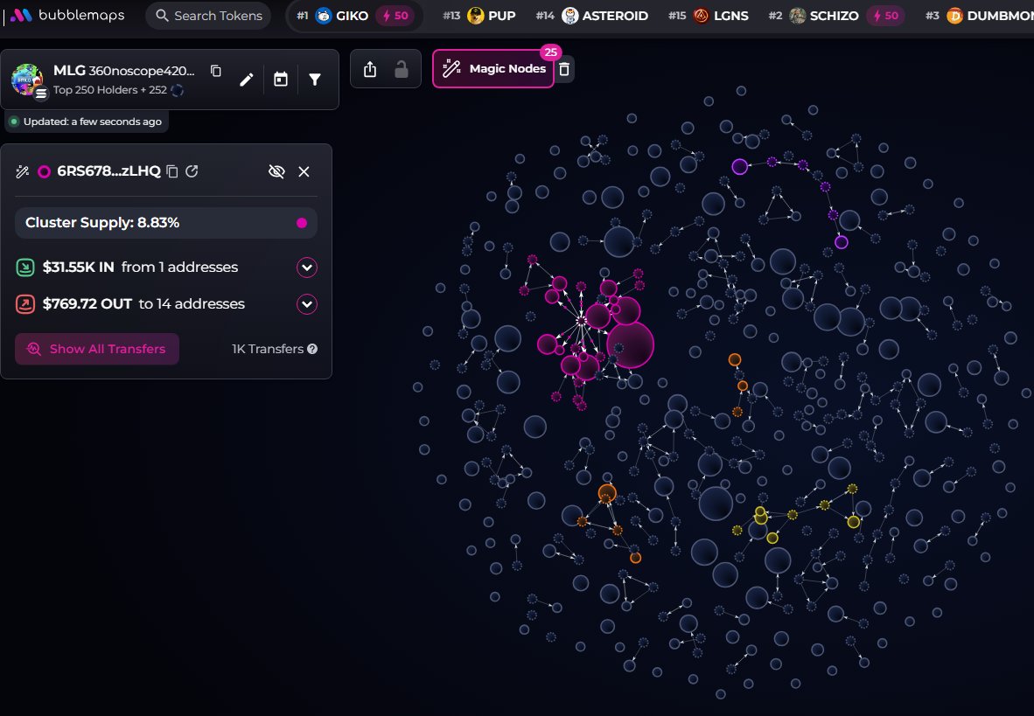The height and width of the screenshot is (716, 1034).
Task: Toggle the map lock icon
Action: point(402,69)
